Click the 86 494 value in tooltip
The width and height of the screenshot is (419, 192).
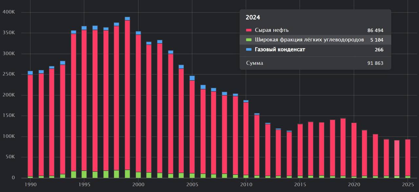coord(375,30)
